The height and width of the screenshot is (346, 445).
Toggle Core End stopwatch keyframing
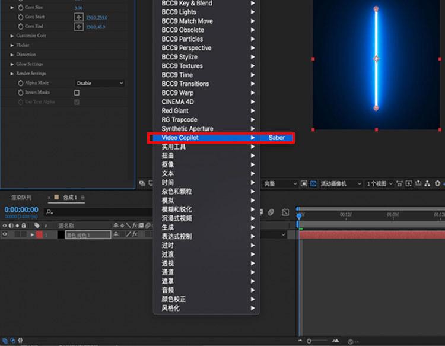pos(21,26)
